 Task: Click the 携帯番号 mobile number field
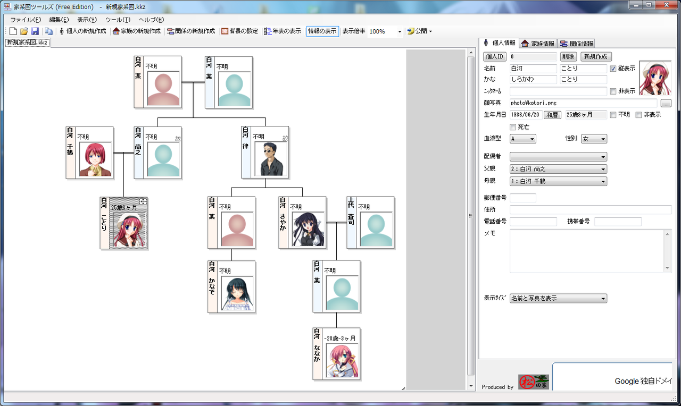[618, 222]
